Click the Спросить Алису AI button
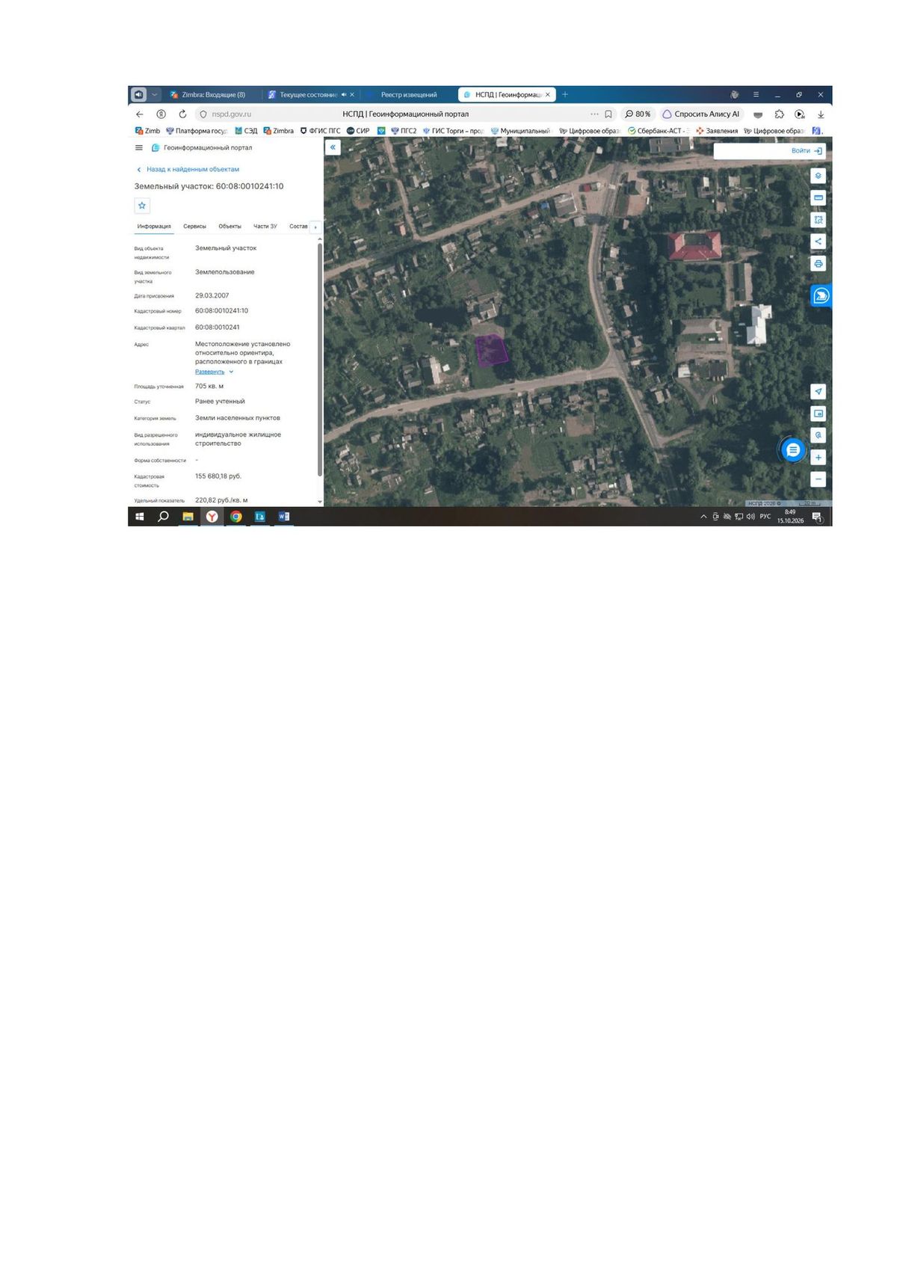 coord(701,114)
